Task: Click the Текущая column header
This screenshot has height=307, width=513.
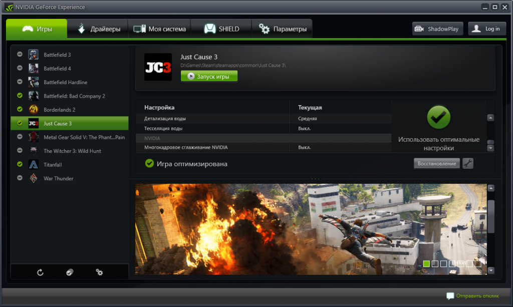Action: [310, 107]
